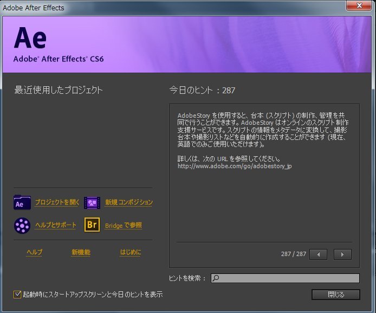Select the 新規コンポジション link

pos(129,202)
